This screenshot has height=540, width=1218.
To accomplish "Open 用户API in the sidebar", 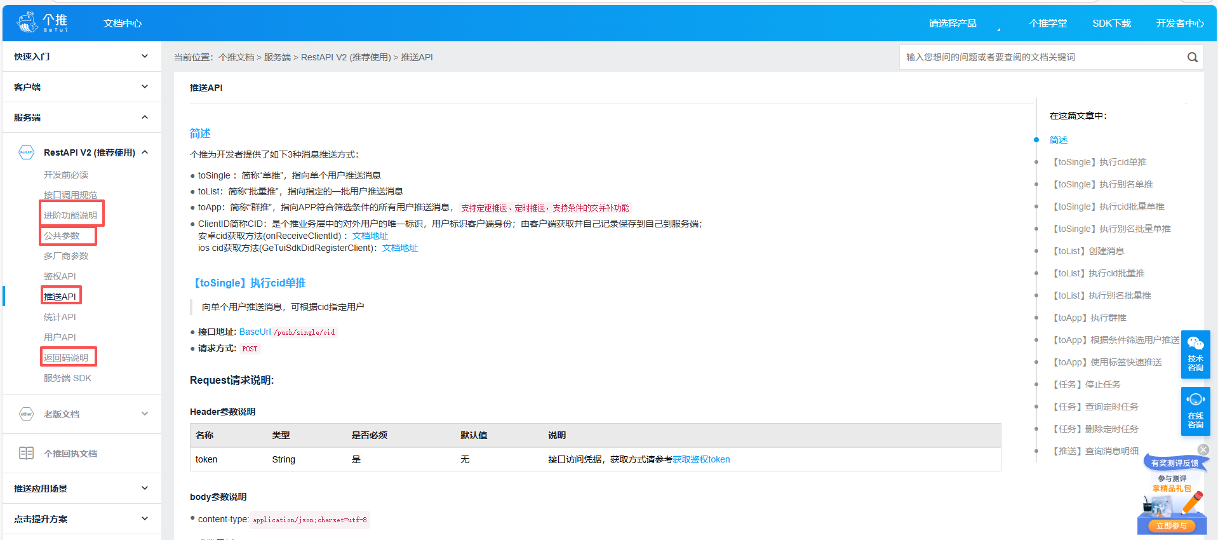I will coord(60,337).
